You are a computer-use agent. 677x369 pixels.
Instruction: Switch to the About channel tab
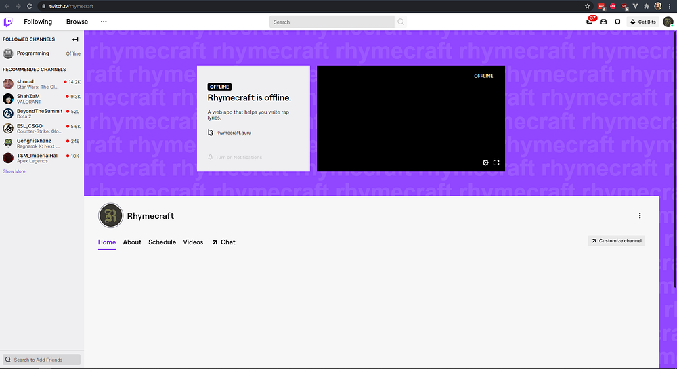point(132,242)
